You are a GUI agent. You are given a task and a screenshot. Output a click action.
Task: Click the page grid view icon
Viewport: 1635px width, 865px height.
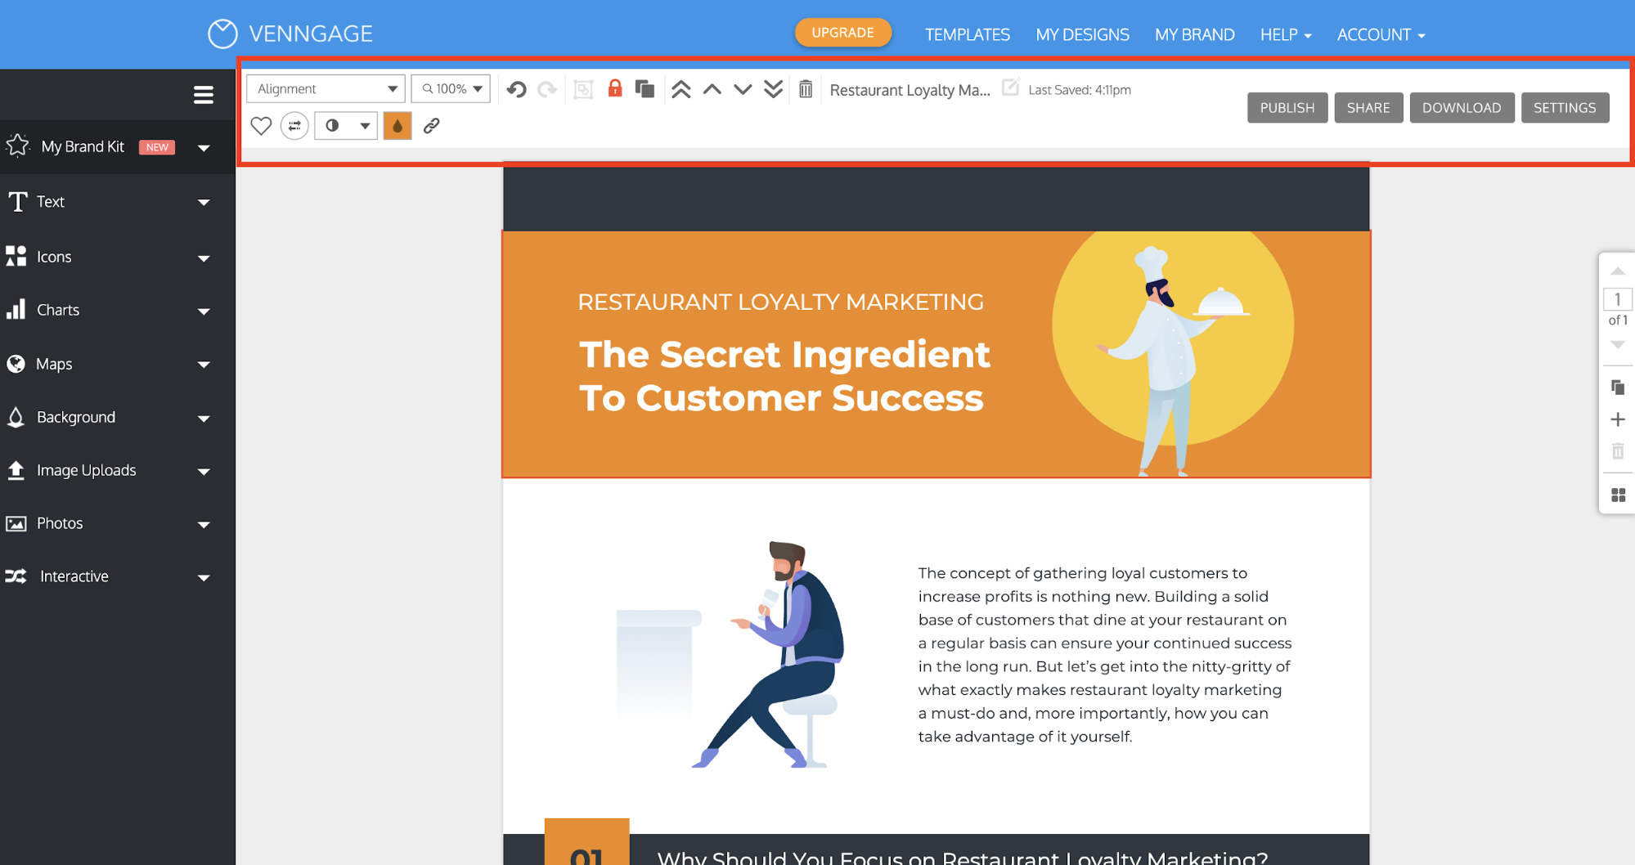tap(1617, 495)
